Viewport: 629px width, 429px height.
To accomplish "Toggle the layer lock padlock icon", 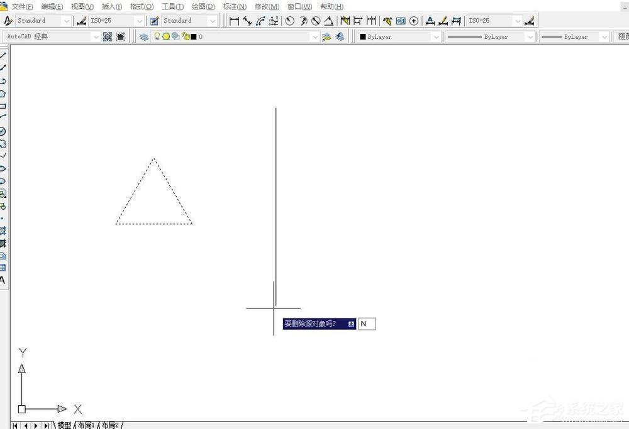I will point(186,37).
